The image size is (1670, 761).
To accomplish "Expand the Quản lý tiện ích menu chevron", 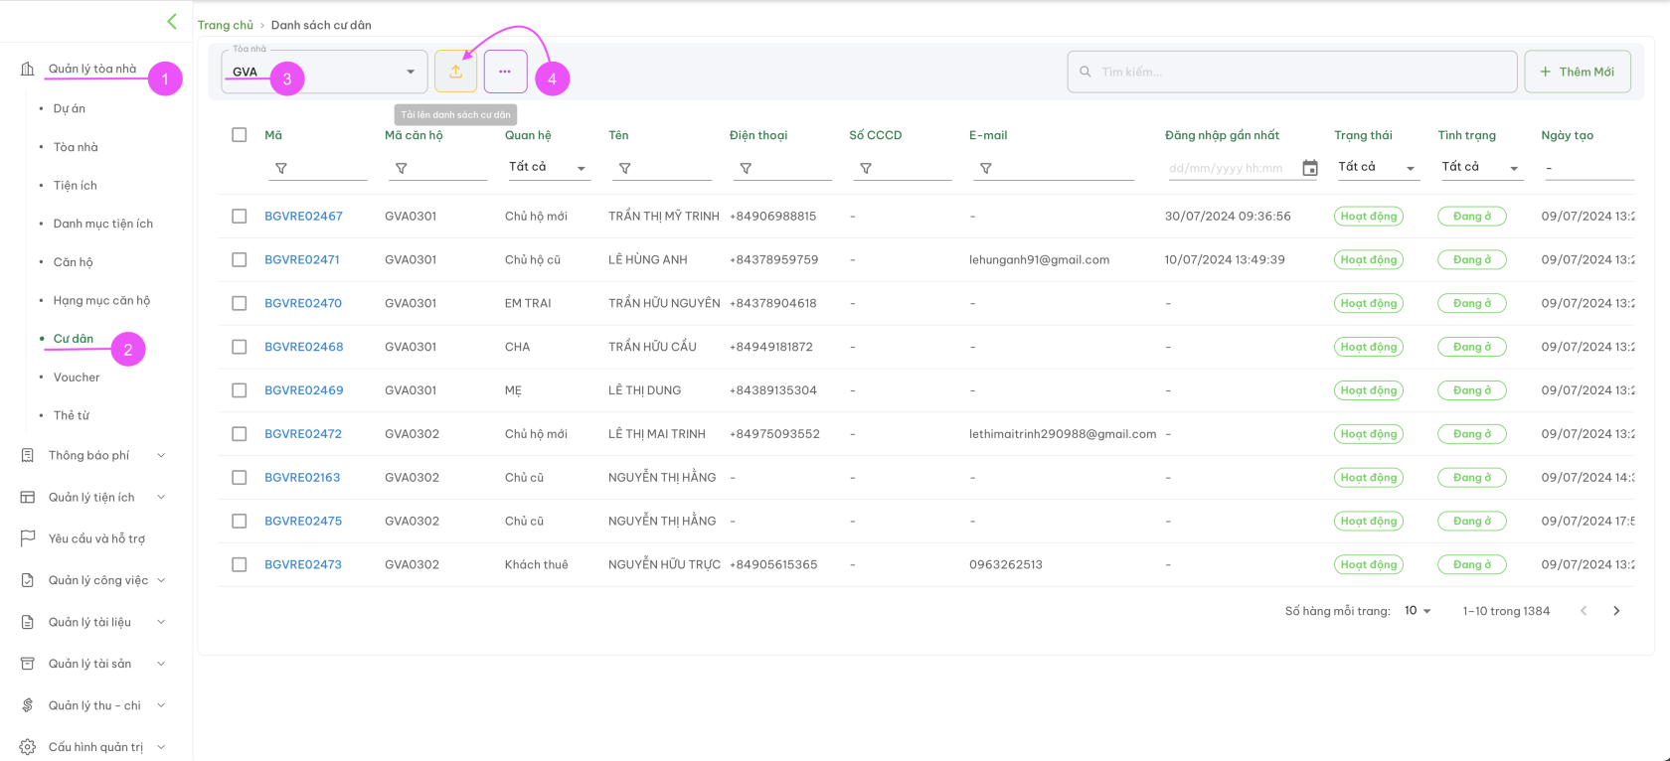I will click(161, 497).
